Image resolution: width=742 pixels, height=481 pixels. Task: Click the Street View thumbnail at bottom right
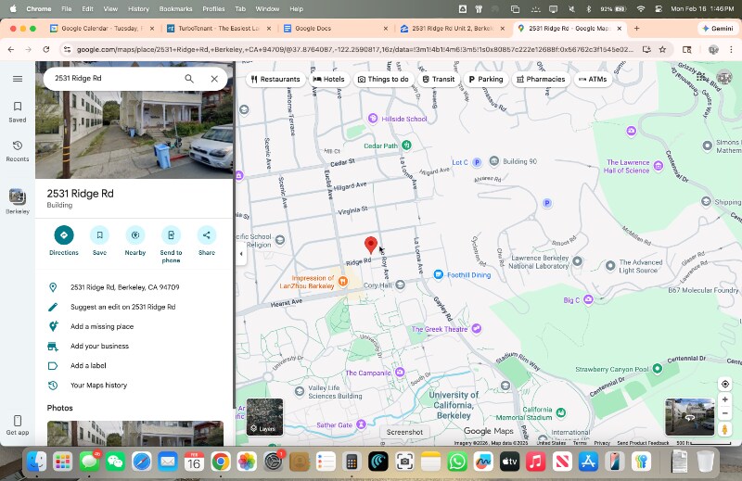coord(689,417)
